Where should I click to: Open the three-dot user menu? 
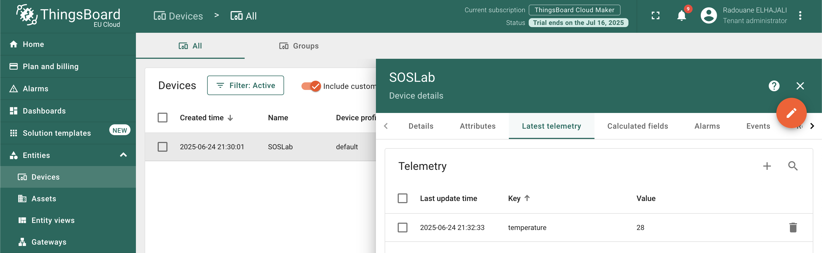tap(800, 15)
